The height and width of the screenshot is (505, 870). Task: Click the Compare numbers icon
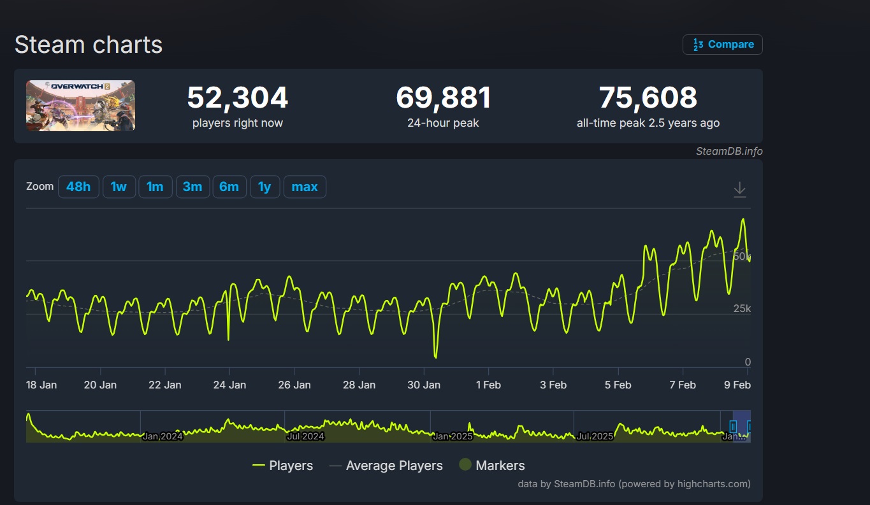coord(699,45)
